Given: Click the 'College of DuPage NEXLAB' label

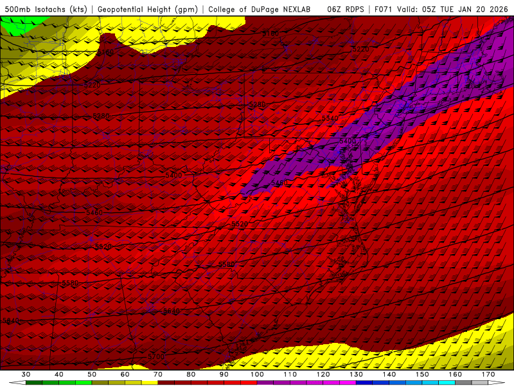Looking at the screenshot, I should (x=260, y=10).
